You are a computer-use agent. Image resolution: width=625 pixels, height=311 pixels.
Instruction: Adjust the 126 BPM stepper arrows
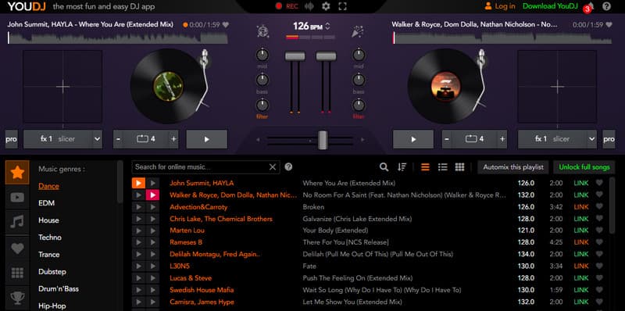(x=327, y=27)
